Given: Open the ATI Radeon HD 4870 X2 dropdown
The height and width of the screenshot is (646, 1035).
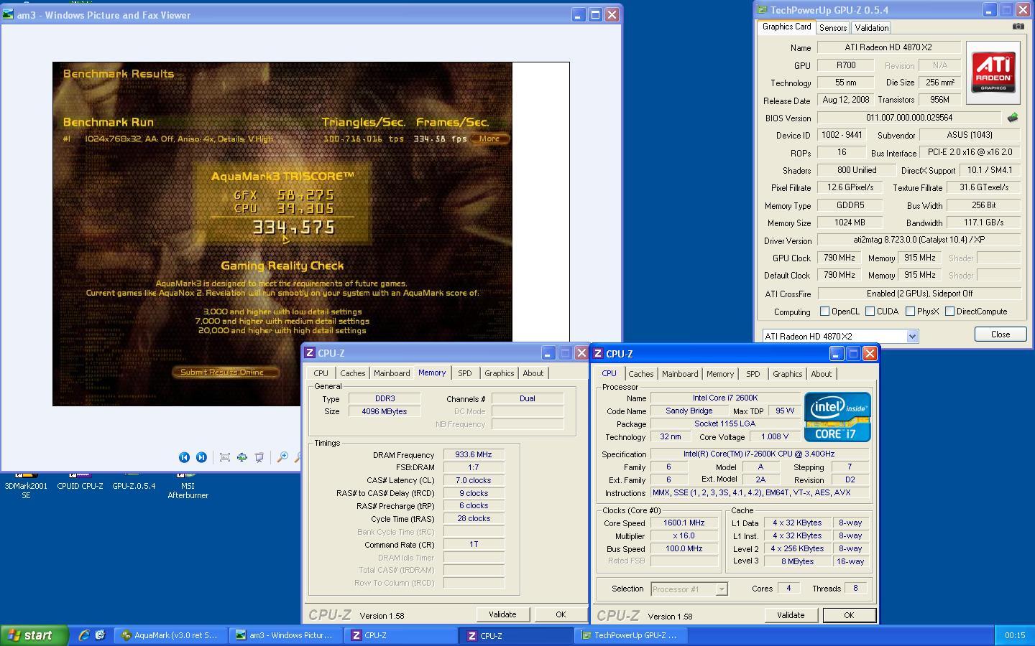Looking at the screenshot, I should 912,336.
